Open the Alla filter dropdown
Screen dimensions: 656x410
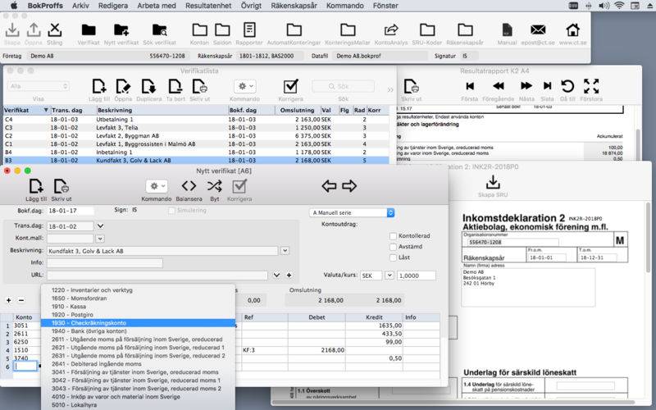[x=39, y=86]
